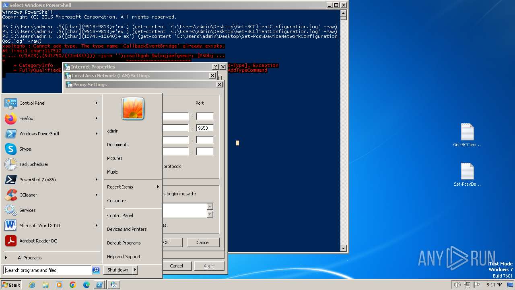515x290 pixels.
Task: Expand the Recent Items submenu
Action: pos(133,187)
